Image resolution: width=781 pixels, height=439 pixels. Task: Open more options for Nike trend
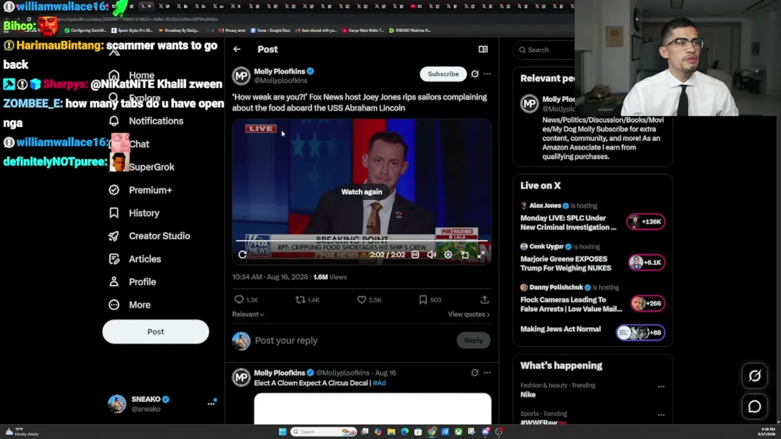tap(661, 386)
